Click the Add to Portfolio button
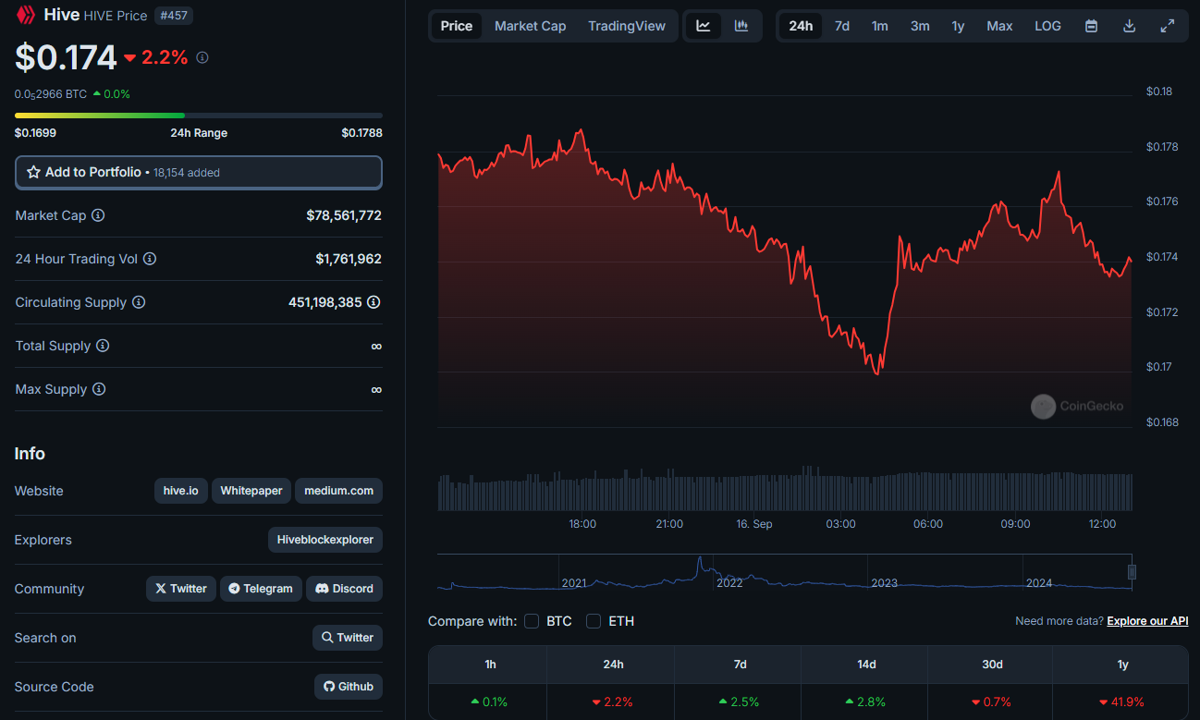Viewport: 1200px width, 720px height. point(199,172)
